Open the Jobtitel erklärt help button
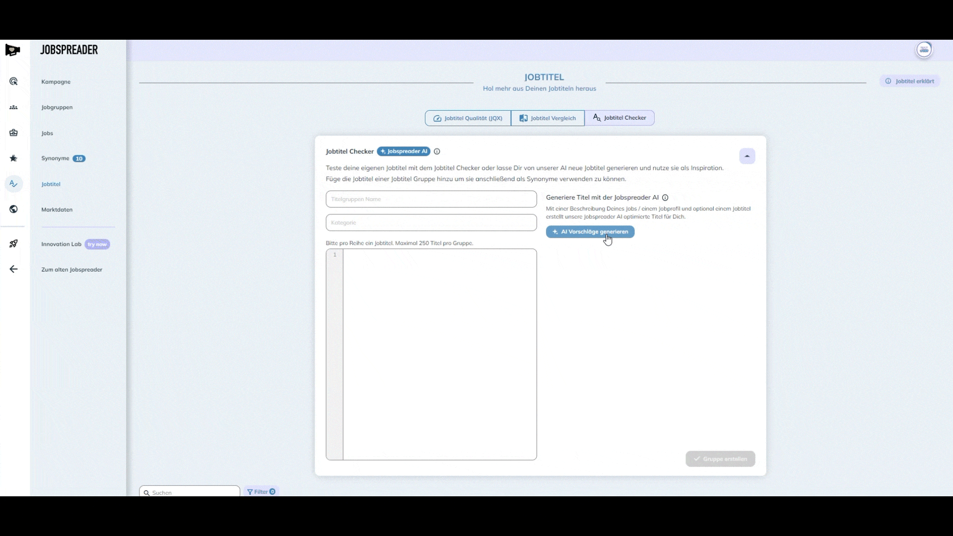Screen dimensions: 953x536 (x=910, y=81)
